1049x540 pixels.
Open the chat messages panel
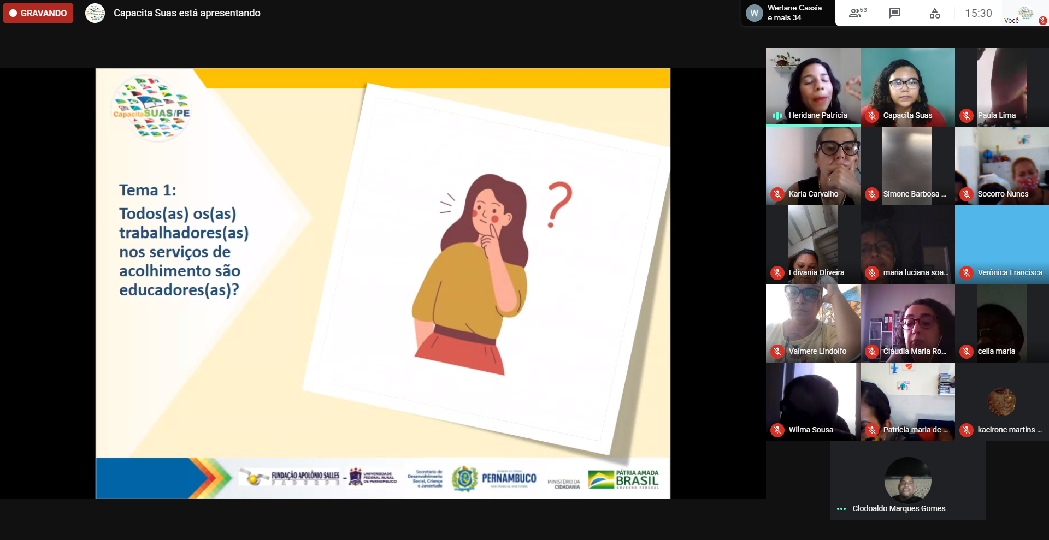[894, 13]
